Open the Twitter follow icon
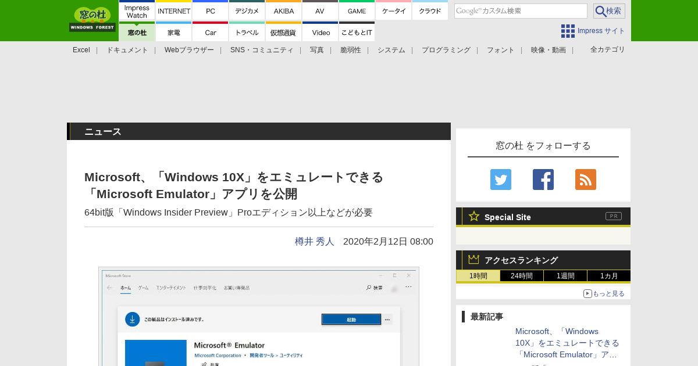 tap(501, 180)
